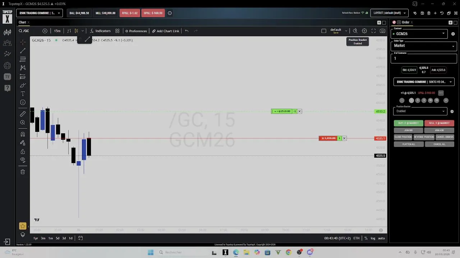
Task: Click the yellow star favorites toolbar icon
Action: pos(23,226)
